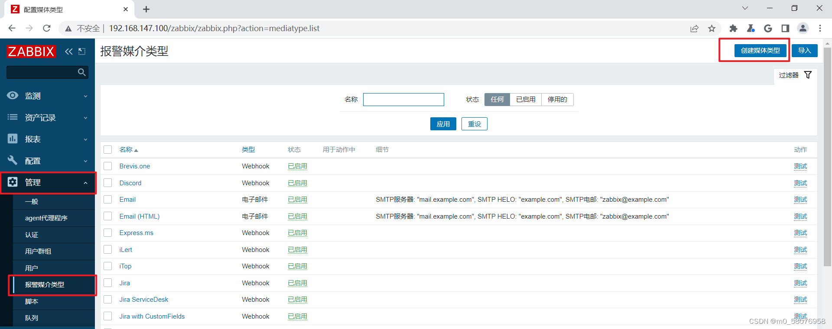This screenshot has width=832, height=329.
Task: Click the wrench icon for 配置
Action: click(13, 160)
